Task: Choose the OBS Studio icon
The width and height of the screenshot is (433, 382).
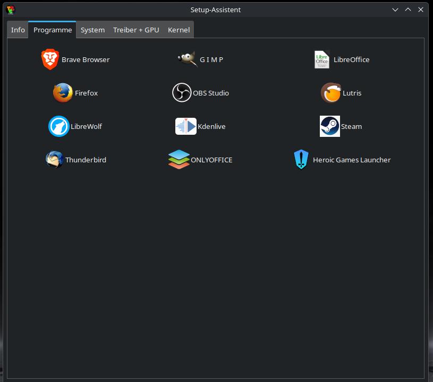Action: [182, 93]
